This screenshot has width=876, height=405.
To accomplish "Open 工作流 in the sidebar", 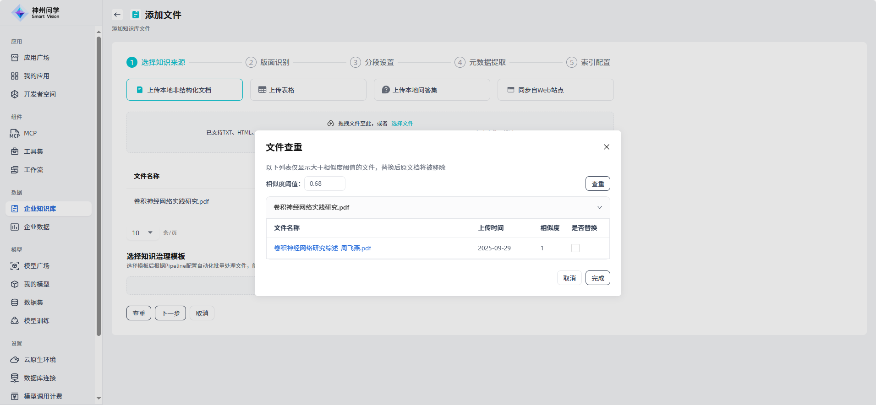I will click(33, 170).
